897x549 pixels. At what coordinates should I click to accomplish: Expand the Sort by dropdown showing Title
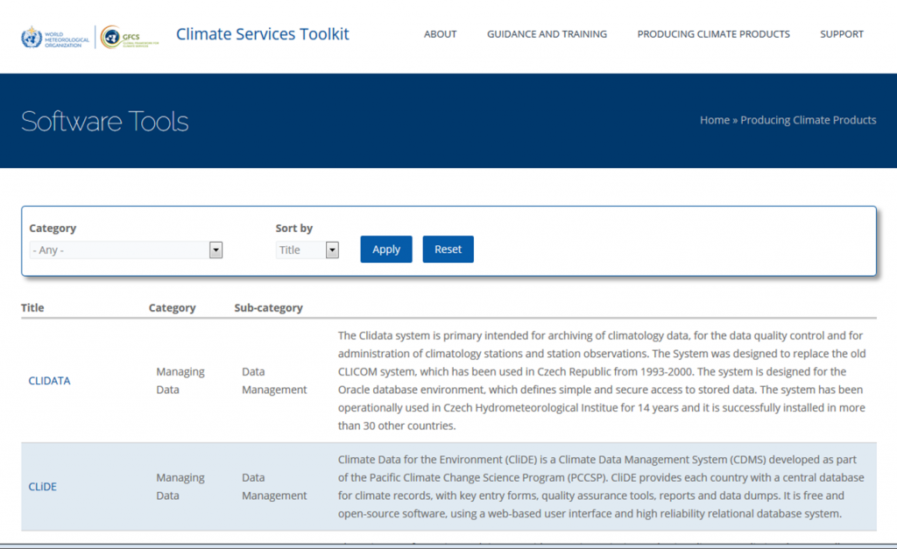point(307,250)
